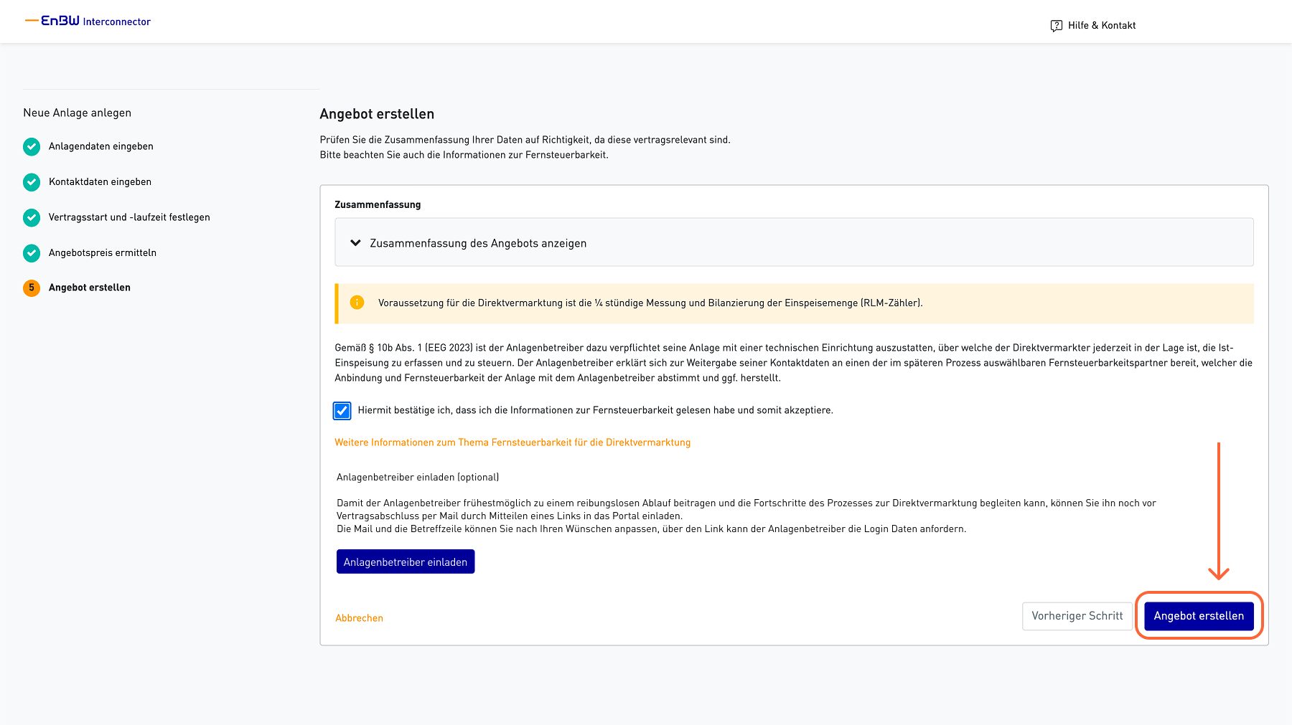Go to the 'Anlagendaten eingeben' step label
This screenshot has width=1292, height=725.
[x=101, y=146]
